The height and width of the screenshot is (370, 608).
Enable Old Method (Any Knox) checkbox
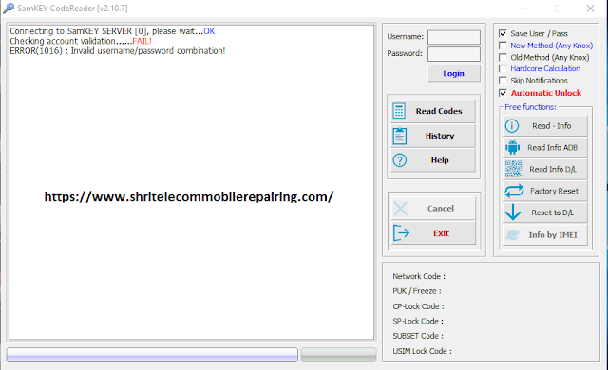point(503,57)
